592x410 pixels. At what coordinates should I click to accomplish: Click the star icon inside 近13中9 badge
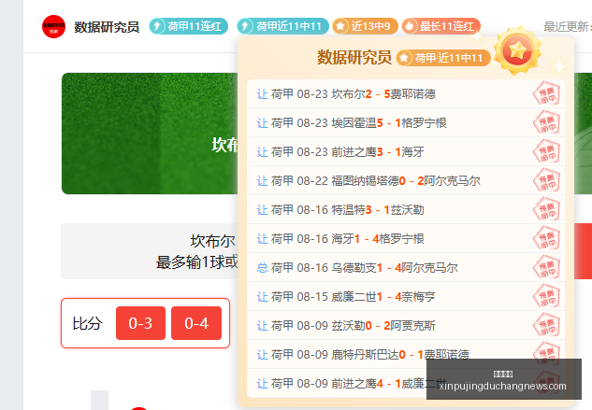pos(340,26)
